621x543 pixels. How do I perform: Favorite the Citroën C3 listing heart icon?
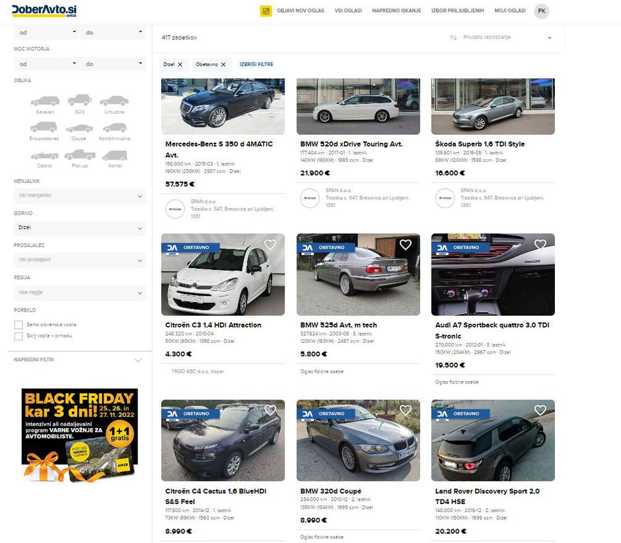tap(270, 245)
